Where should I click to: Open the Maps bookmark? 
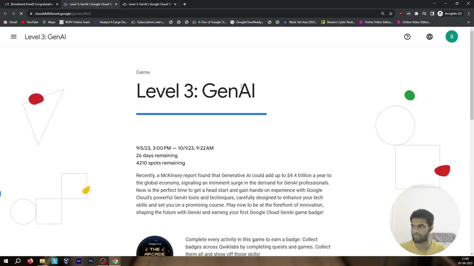point(49,22)
